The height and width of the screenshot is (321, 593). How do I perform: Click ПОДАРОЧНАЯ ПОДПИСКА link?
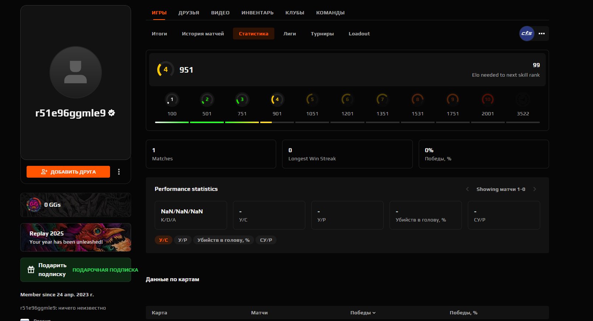click(105, 270)
